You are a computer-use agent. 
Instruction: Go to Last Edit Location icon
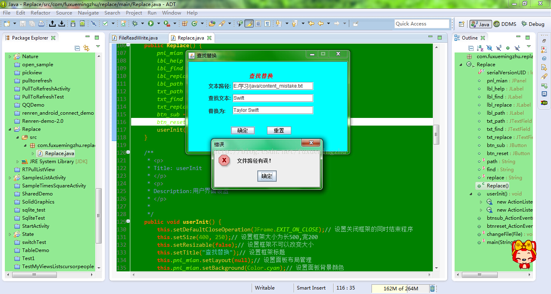click(311, 23)
